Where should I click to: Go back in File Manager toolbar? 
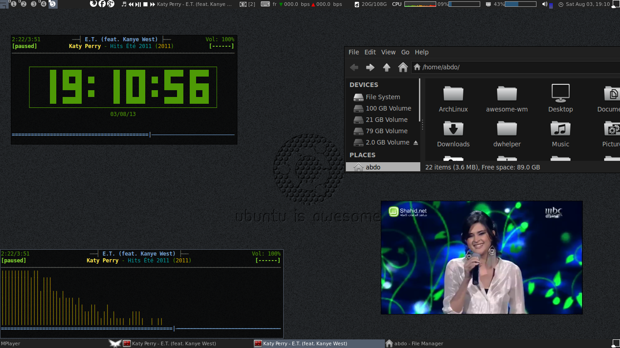[354, 68]
